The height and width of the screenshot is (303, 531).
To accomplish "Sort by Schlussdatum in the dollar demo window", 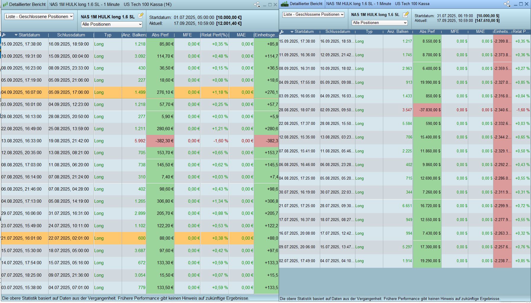I will [x=338, y=32].
